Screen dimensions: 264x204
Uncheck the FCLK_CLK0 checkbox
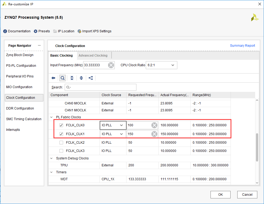[x=61, y=125]
